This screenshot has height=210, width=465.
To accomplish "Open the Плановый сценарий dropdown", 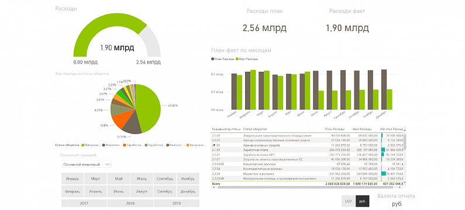I will point(87,164).
